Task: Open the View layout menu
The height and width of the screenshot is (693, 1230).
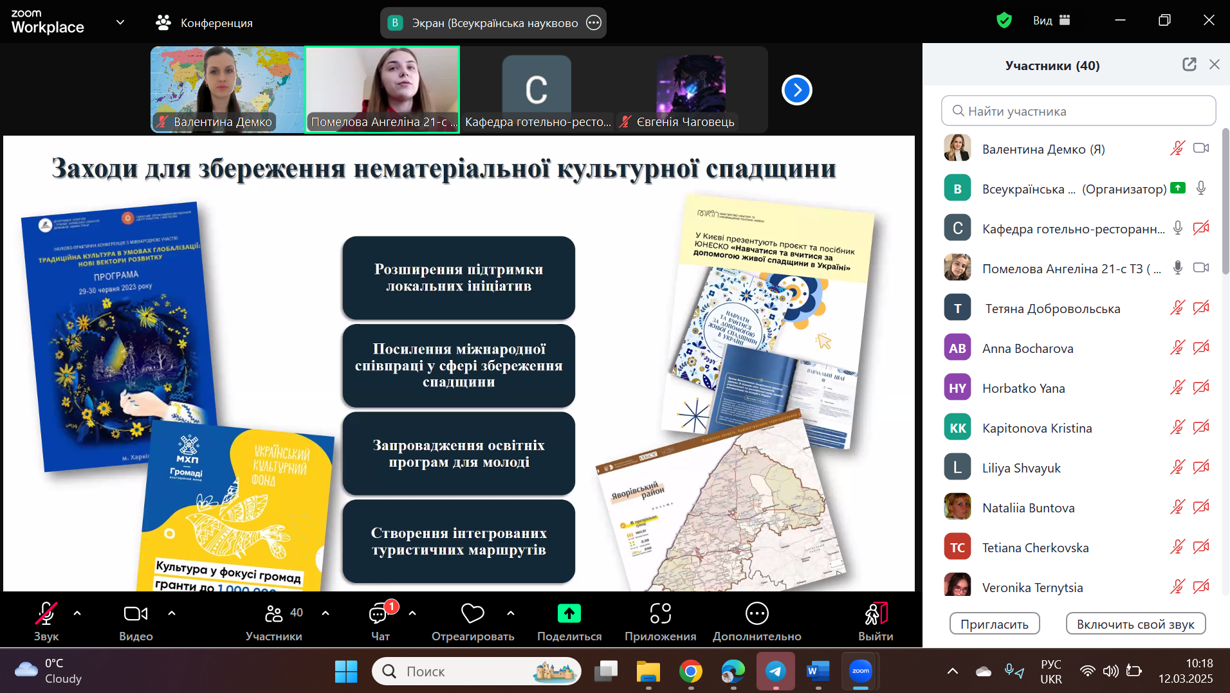Action: click(x=1051, y=21)
